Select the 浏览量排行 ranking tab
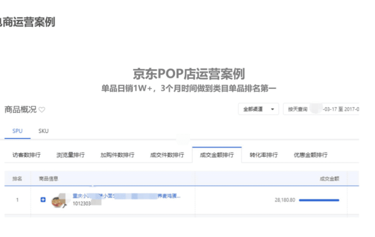Screen dimensions: 375x237 (70, 155)
